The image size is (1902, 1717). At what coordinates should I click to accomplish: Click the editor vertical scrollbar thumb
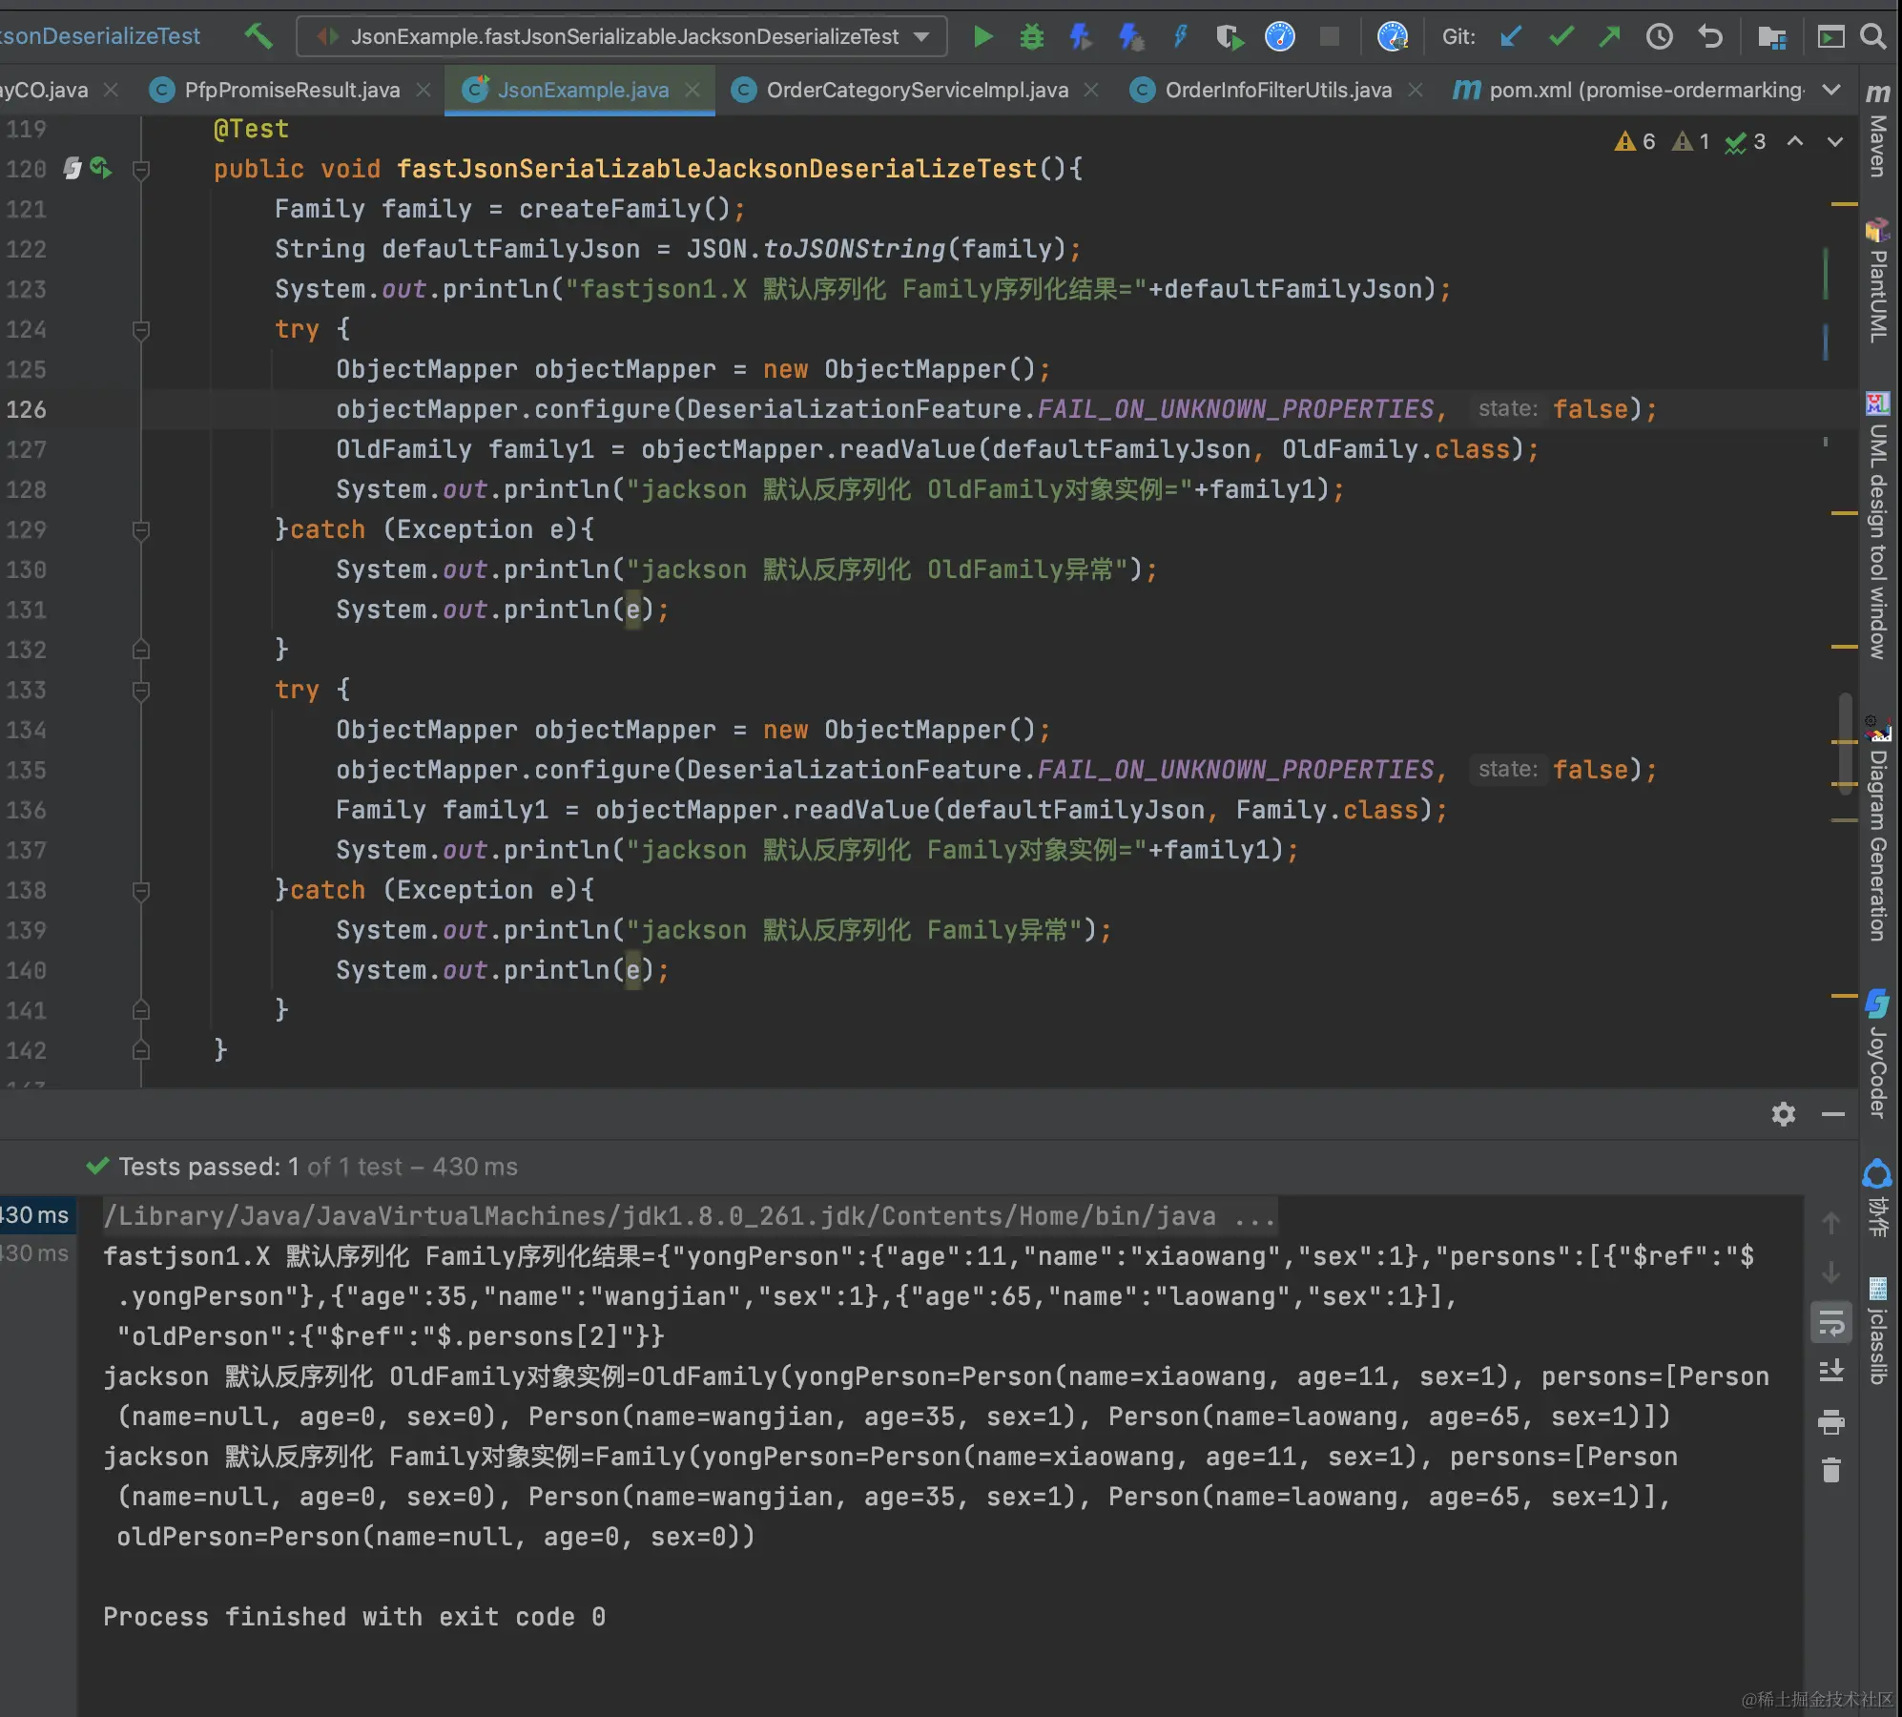pyautogui.click(x=1845, y=742)
